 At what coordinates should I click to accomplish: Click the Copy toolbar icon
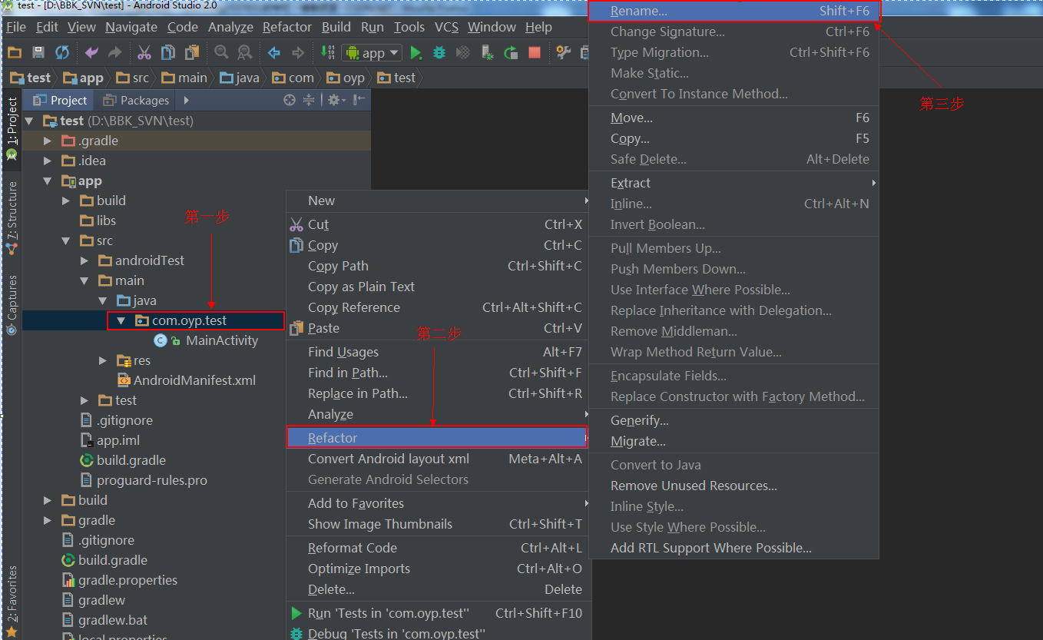(x=168, y=52)
